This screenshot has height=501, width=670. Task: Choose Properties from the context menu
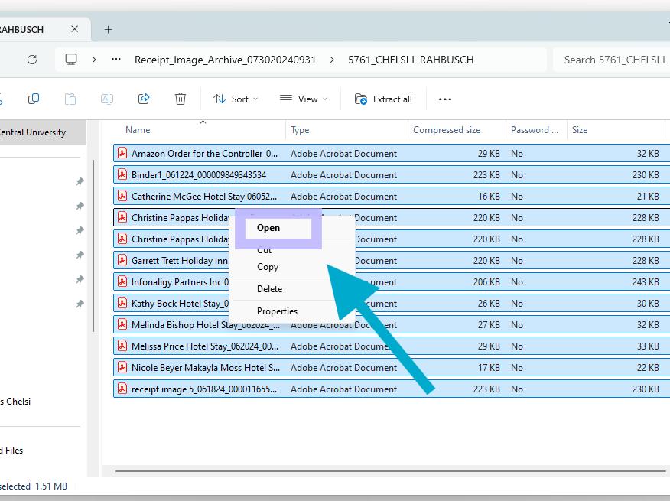(x=277, y=311)
